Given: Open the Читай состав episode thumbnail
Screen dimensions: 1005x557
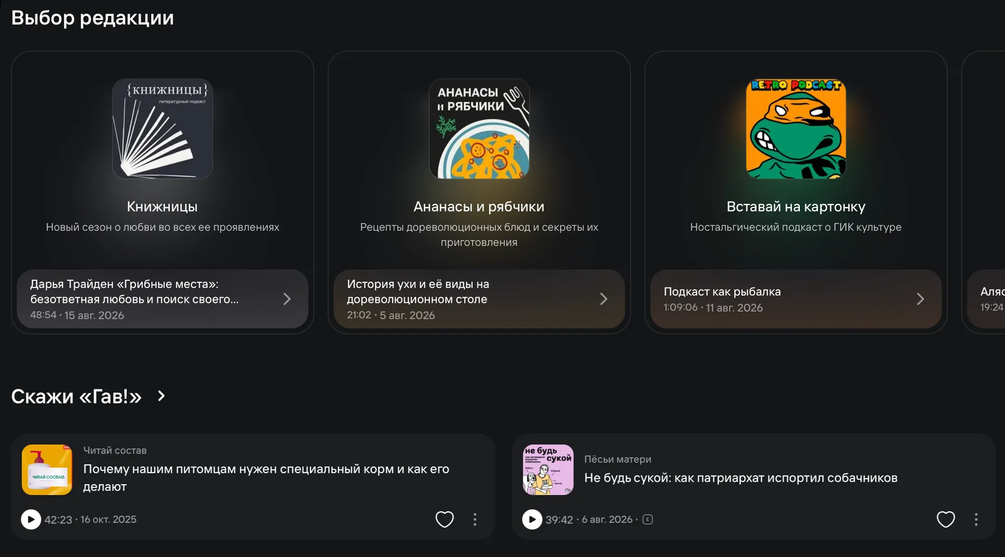Looking at the screenshot, I should pyautogui.click(x=47, y=470).
